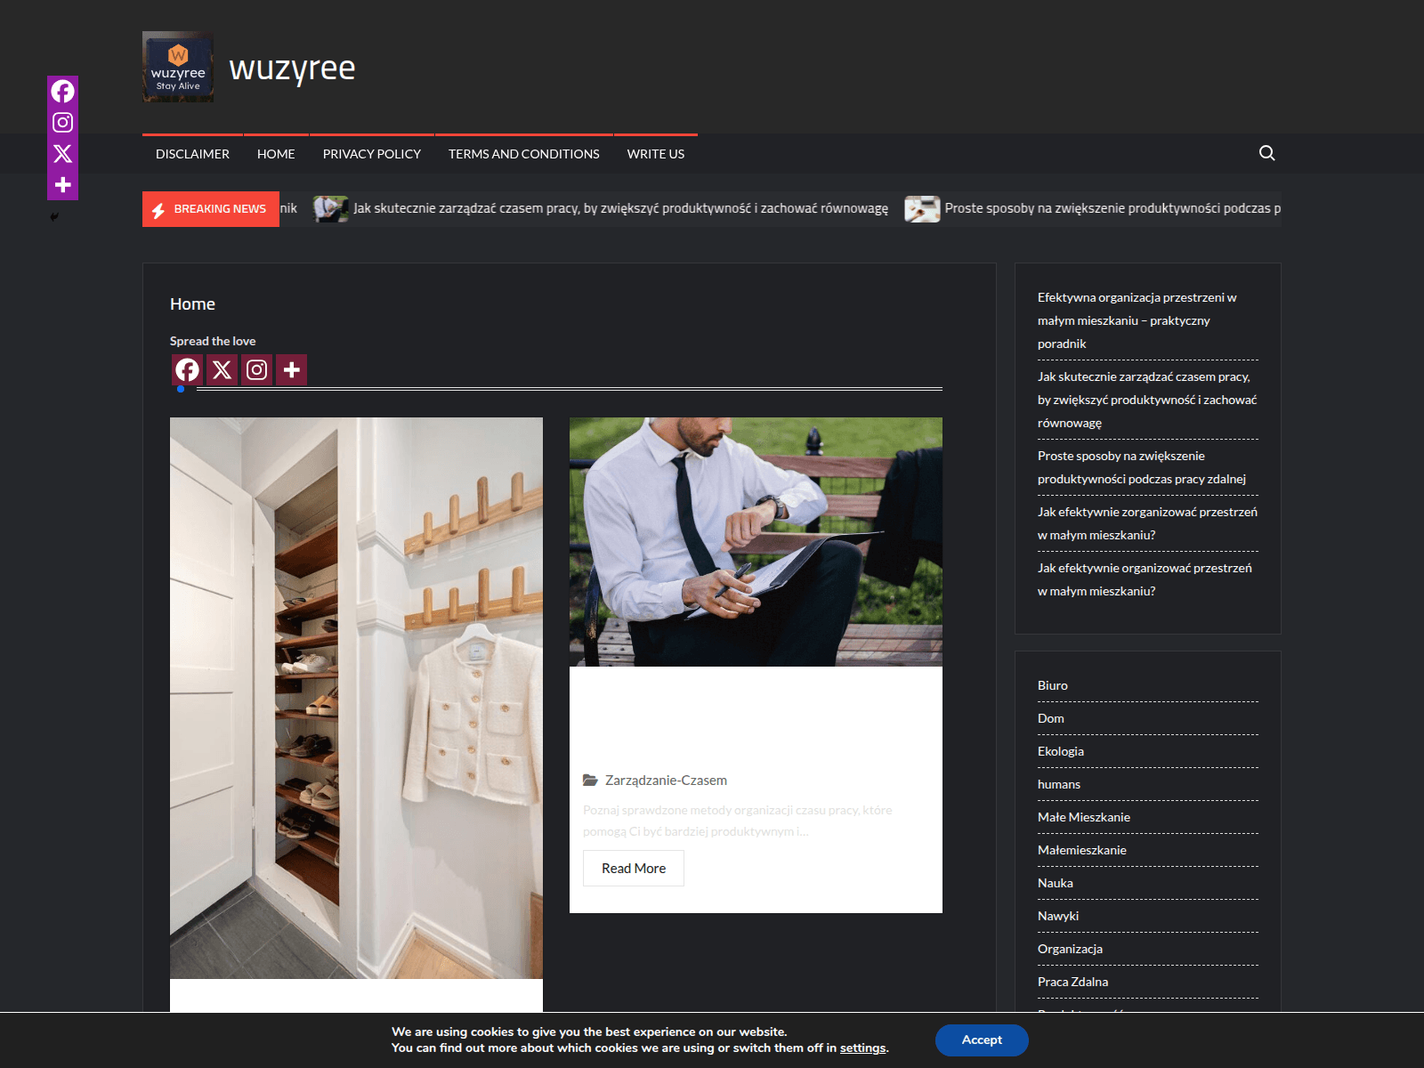Select the Nawyki category
Viewport: 1424px width, 1068px height.
tap(1058, 916)
